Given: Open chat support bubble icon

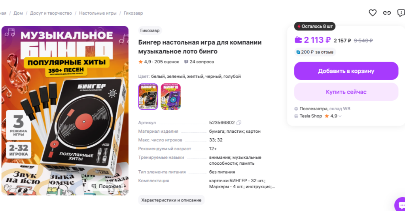Looking at the screenshot, I should tap(401, 205).
